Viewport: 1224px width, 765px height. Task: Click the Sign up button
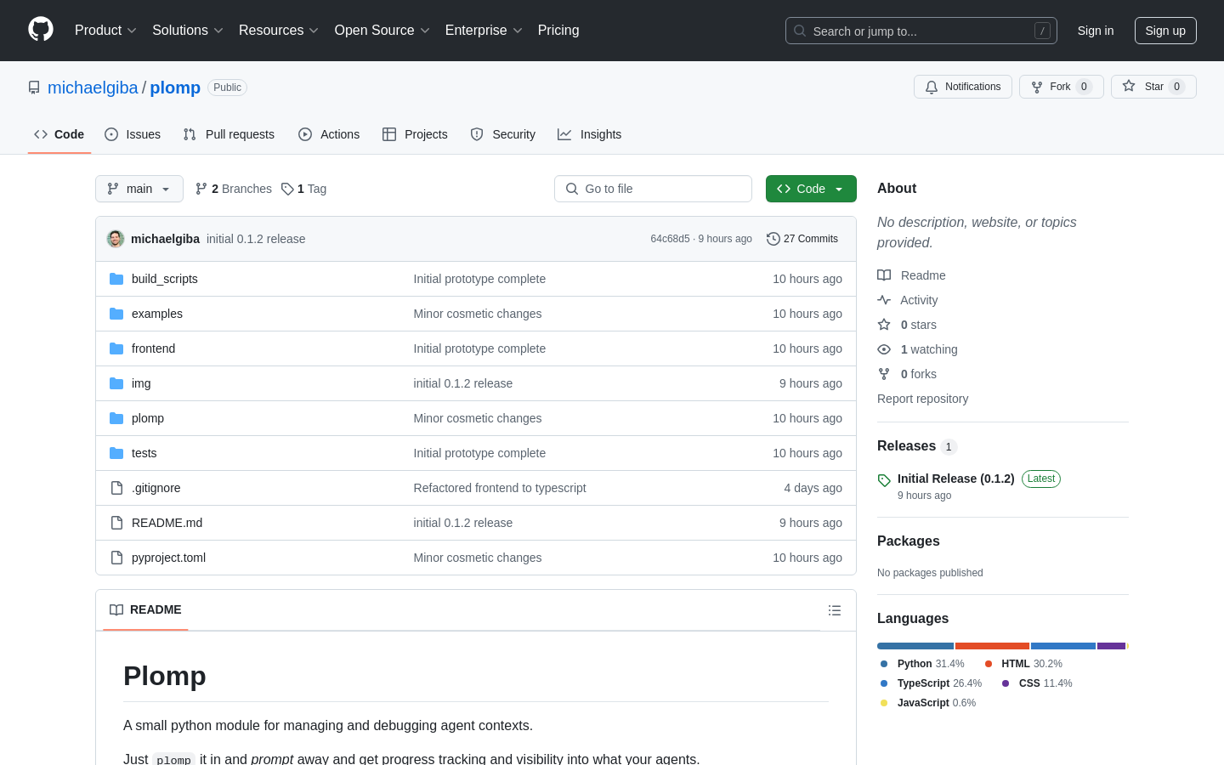point(1165,31)
